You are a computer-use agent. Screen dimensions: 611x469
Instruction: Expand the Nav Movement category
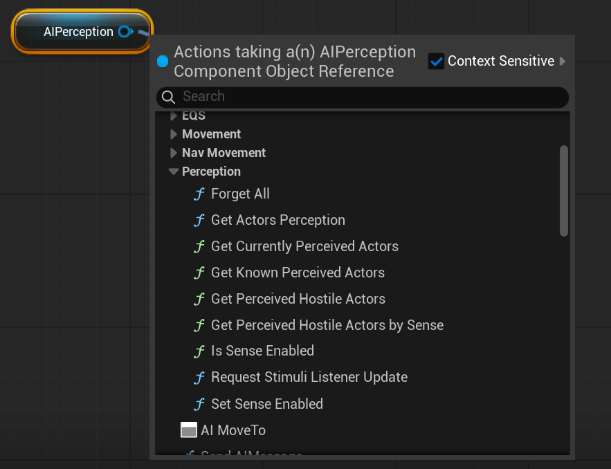pos(174,153)
